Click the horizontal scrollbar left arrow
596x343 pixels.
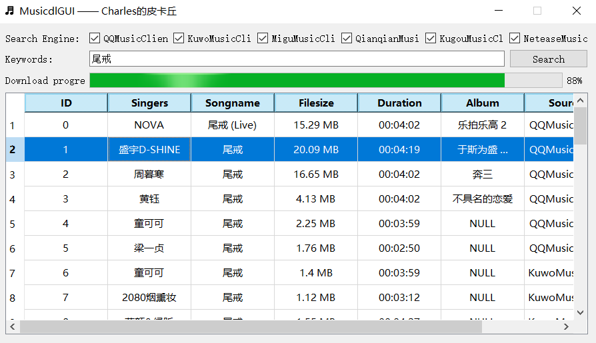click(13, 327)
